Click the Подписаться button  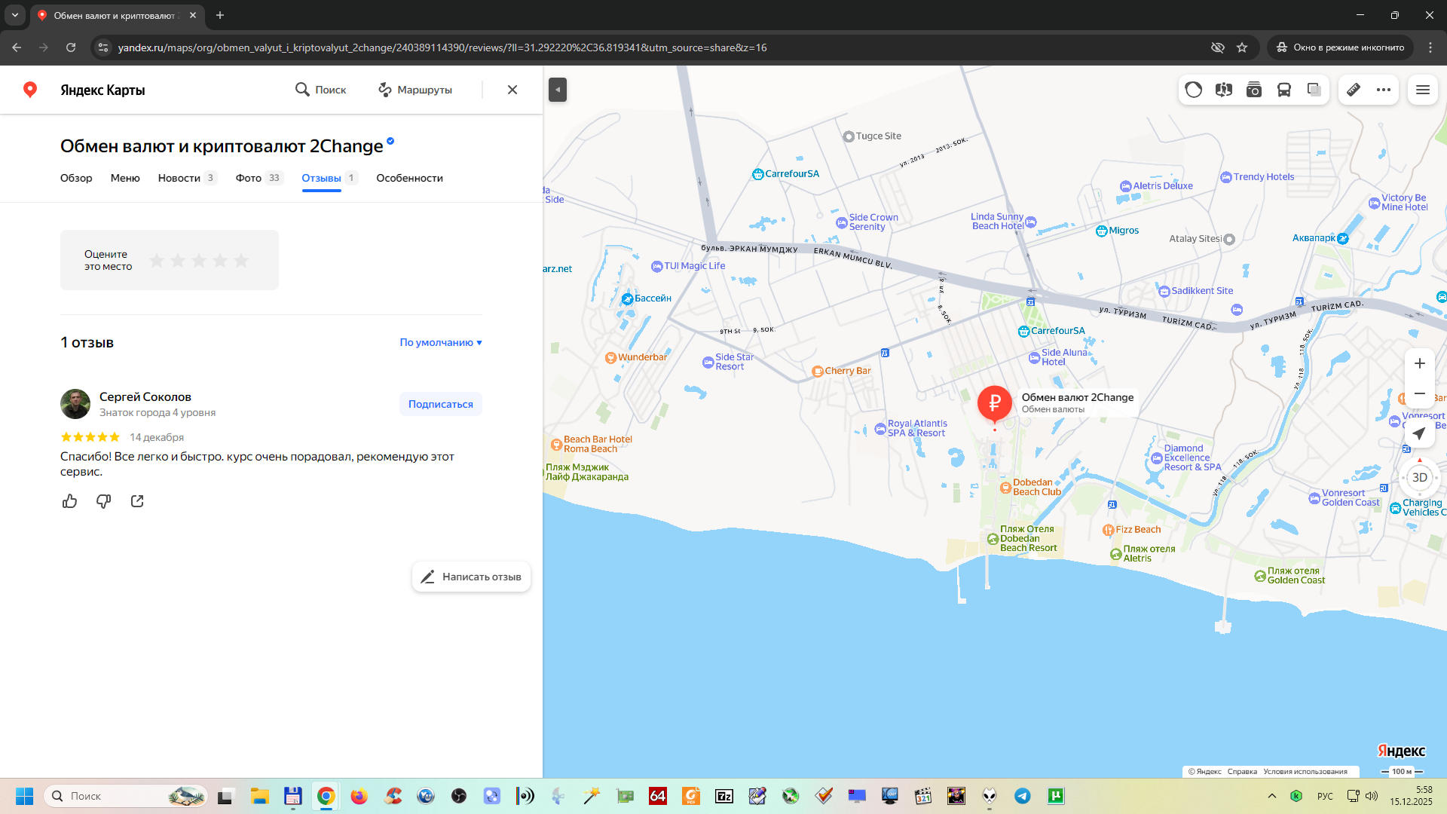click(x=441, y=404)
